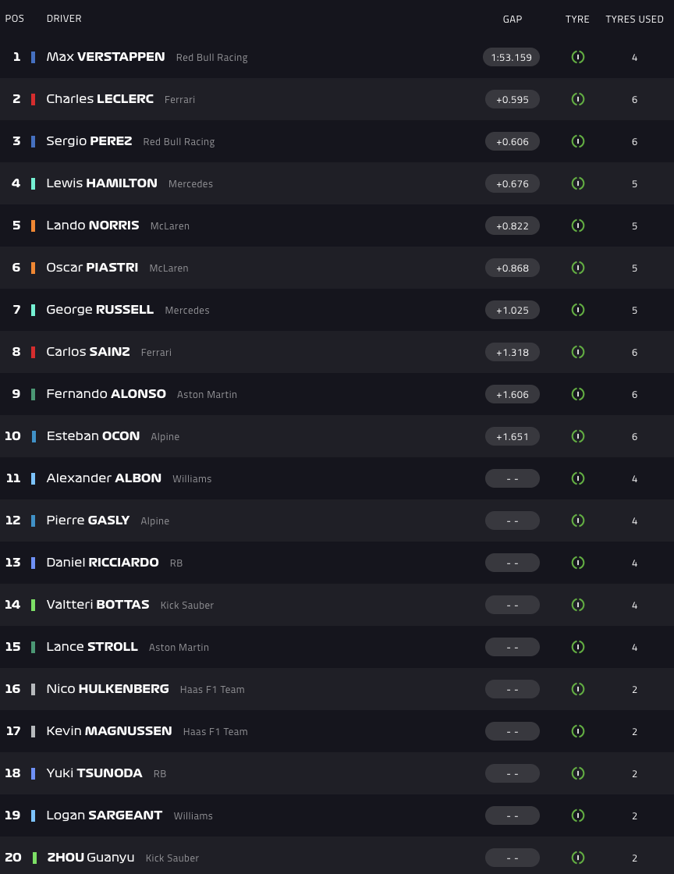Viewport: 674px width, 874px height.
Task: Click Zhou Guanyu's tyre icon
Action: tap(578, 858)
